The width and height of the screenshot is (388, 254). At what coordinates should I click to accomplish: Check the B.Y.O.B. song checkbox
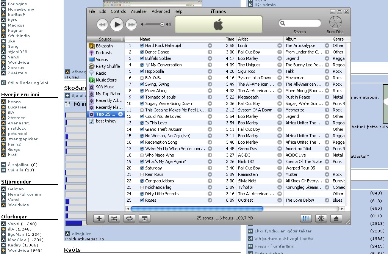(142, 78)
